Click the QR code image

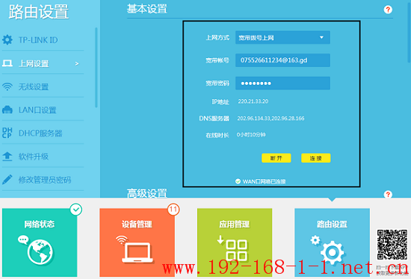[x=392, y=245]
